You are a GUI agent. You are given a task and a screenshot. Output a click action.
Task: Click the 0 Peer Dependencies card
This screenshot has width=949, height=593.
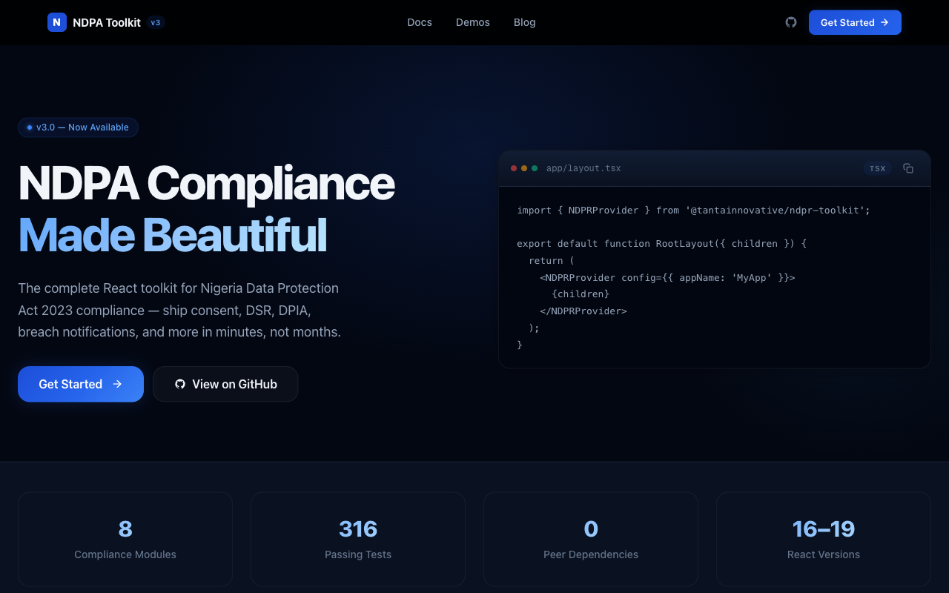591,540
